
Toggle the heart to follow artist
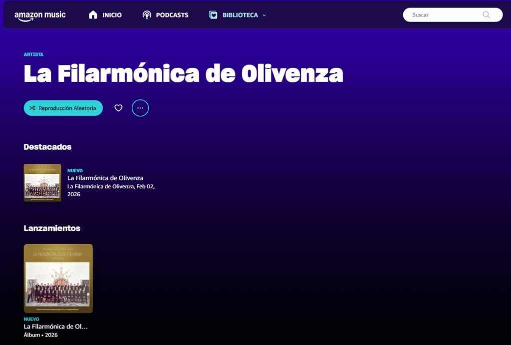tap(118, 108)
